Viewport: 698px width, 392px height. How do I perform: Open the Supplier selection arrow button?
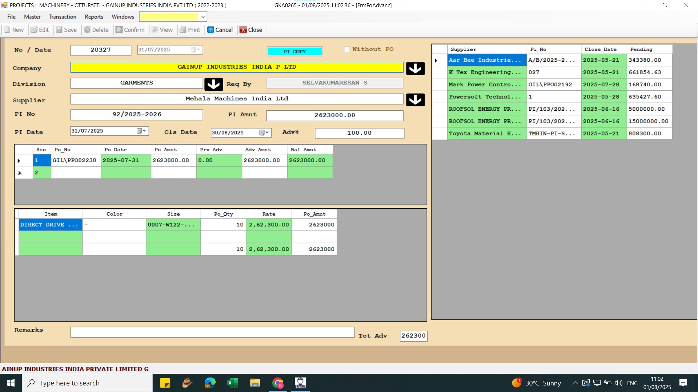click(x=415, y=100)
